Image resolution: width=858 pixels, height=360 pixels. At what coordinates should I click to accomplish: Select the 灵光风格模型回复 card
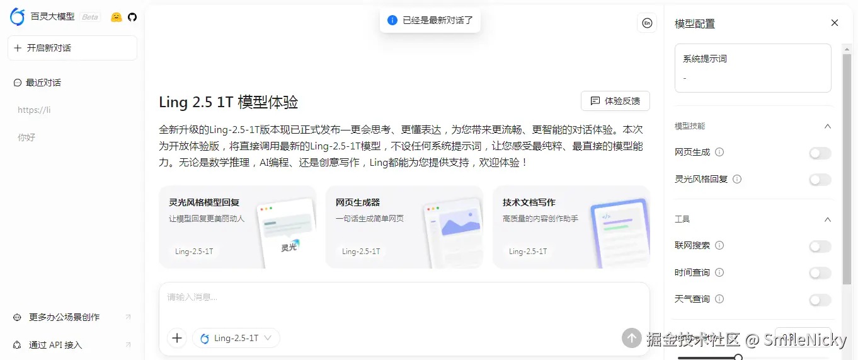coord(237,227)
